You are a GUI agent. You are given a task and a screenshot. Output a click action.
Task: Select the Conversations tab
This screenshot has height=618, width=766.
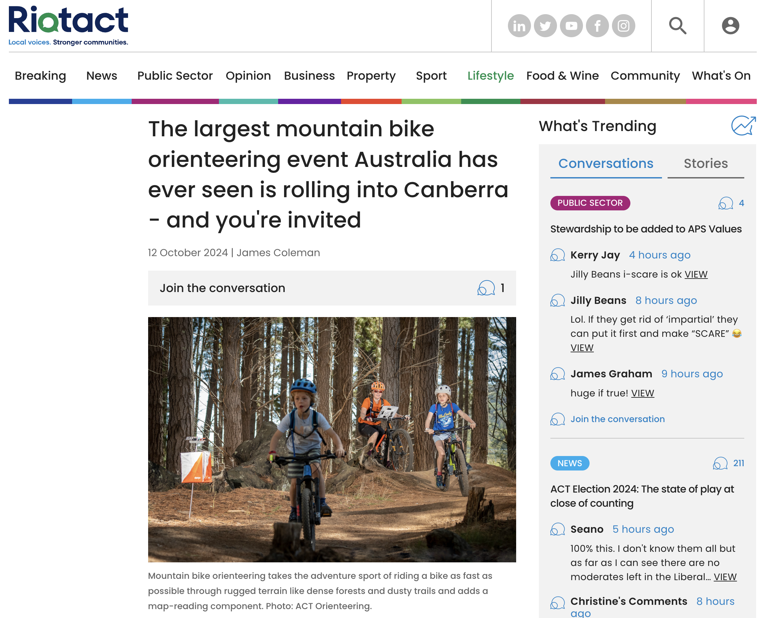[x=605, y=163]
